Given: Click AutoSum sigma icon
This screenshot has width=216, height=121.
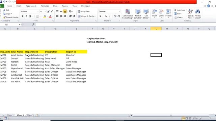Looking at the screenshot, I should pyautogui.click(x=175, y=10).
